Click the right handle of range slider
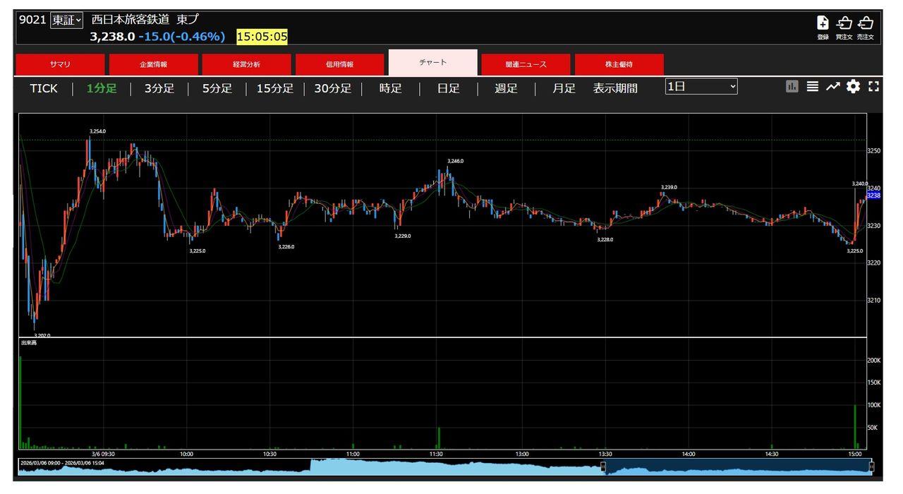Screen dimensions: 903x494 coord(871,466)
